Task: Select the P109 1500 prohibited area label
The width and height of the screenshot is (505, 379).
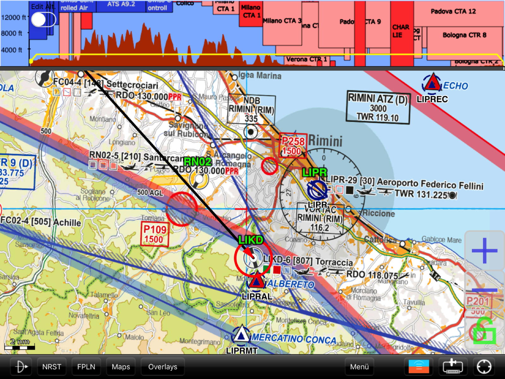Action: [155, 234]
